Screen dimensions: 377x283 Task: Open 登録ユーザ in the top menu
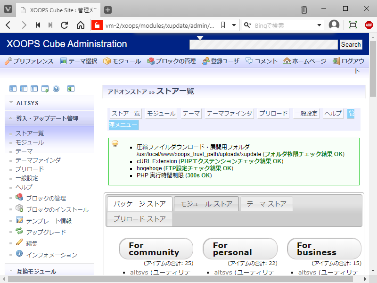(x=221, y=61)
